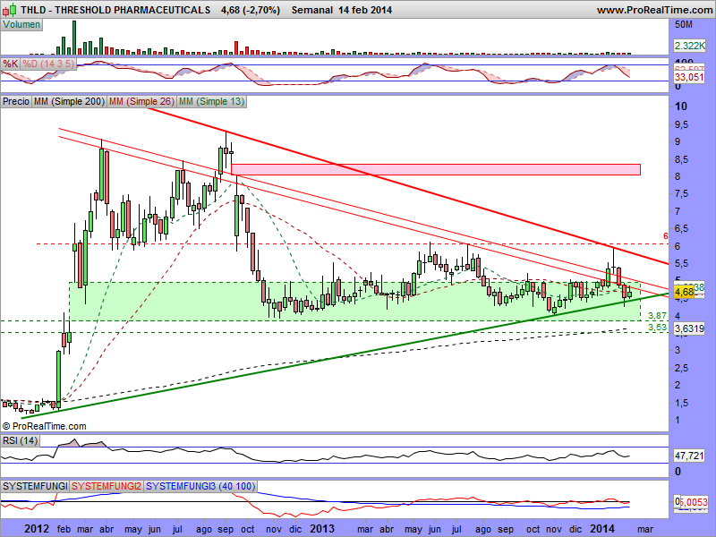Click the 47,721 RSI value tag
Screen dimensions: 716x537
pyautogui.click(x=689, y=456)
